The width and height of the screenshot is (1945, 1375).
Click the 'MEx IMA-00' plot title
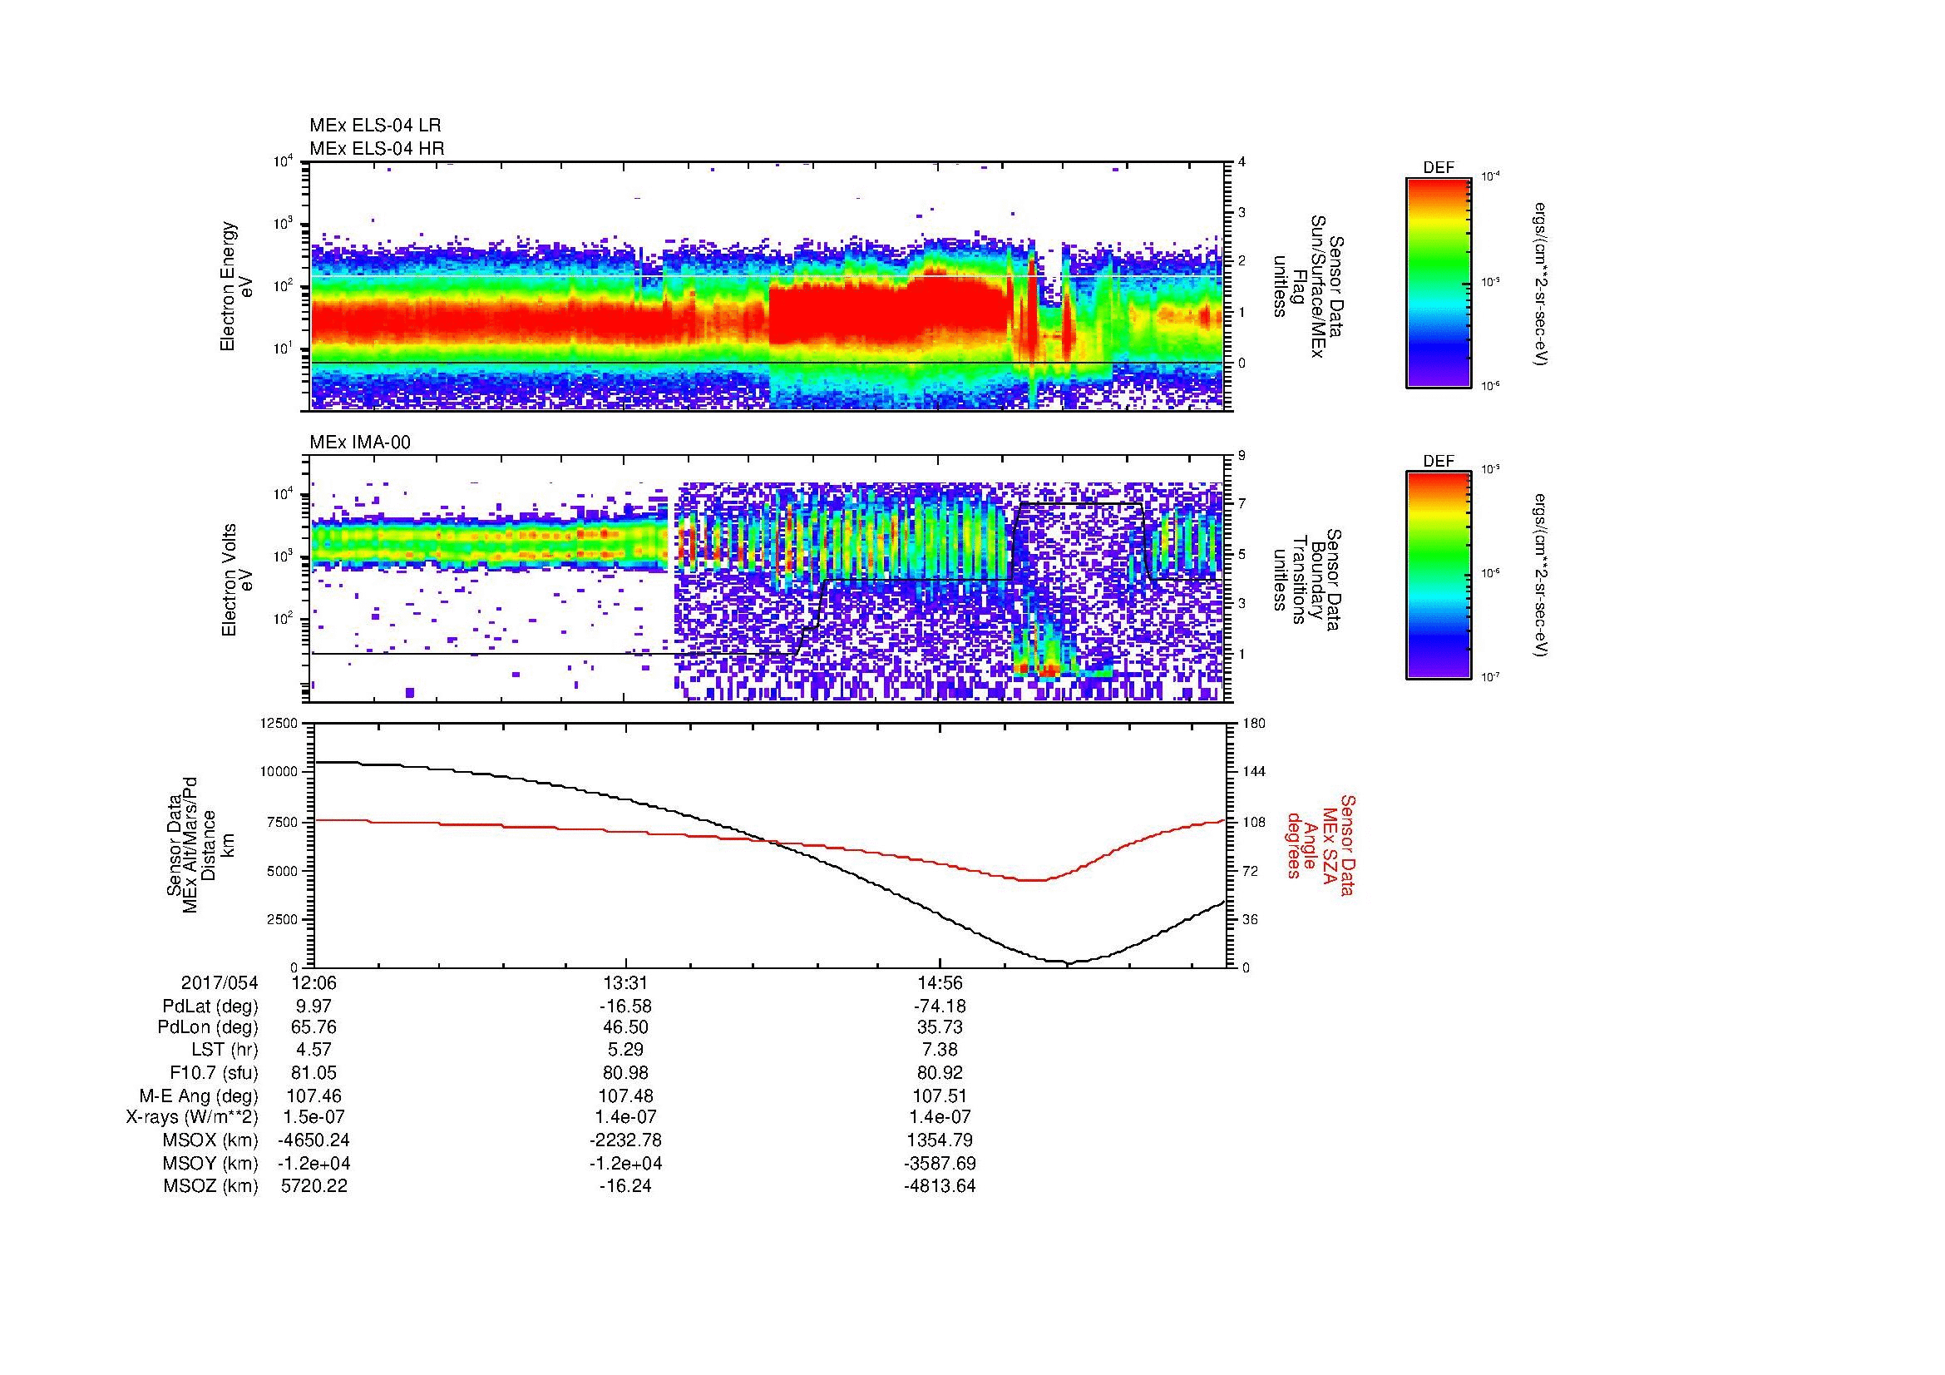[x=359, y=443]
